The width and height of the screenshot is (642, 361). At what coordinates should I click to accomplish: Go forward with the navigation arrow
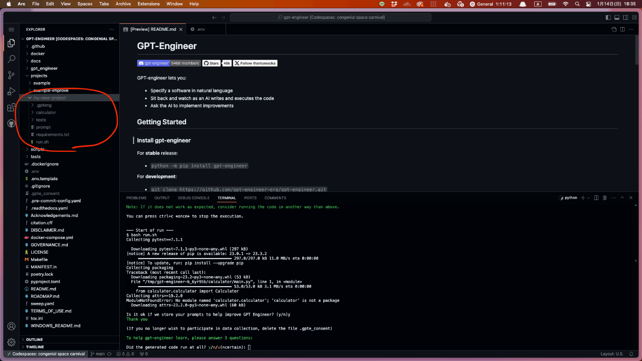point(223,17)
